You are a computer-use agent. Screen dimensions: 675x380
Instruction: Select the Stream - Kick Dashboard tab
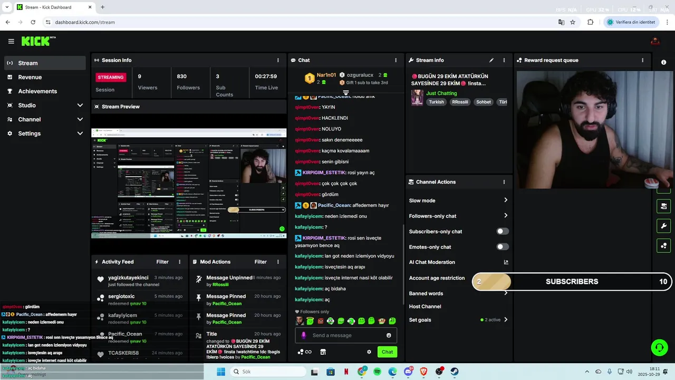[54, 7]
